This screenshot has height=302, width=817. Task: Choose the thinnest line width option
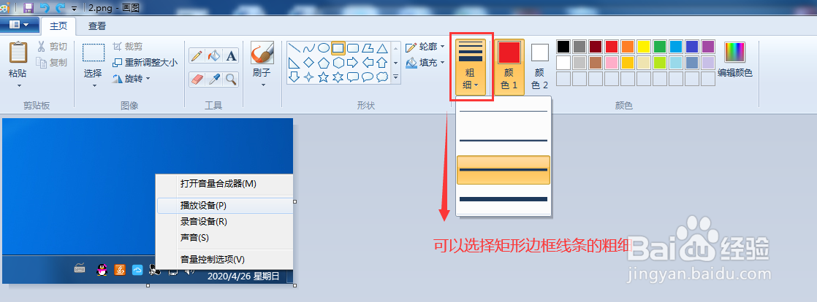[503, 111]
